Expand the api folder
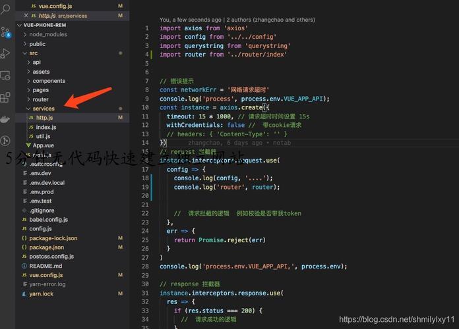The image size is (459, 329). tap(36, 63)
